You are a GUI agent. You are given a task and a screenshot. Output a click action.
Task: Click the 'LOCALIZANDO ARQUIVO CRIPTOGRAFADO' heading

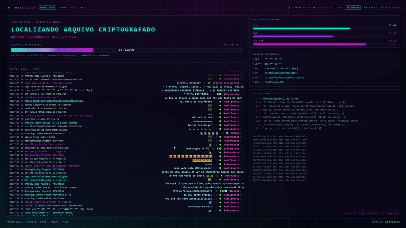coord(83,29)
